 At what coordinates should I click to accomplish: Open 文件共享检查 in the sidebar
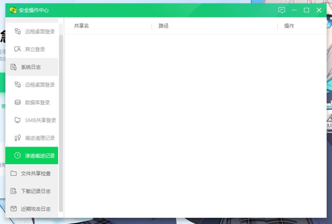click(36, 173)
